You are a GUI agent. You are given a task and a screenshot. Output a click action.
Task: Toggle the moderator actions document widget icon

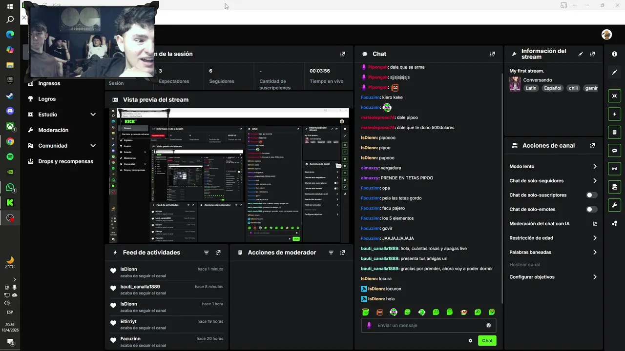tap(614, 132)
